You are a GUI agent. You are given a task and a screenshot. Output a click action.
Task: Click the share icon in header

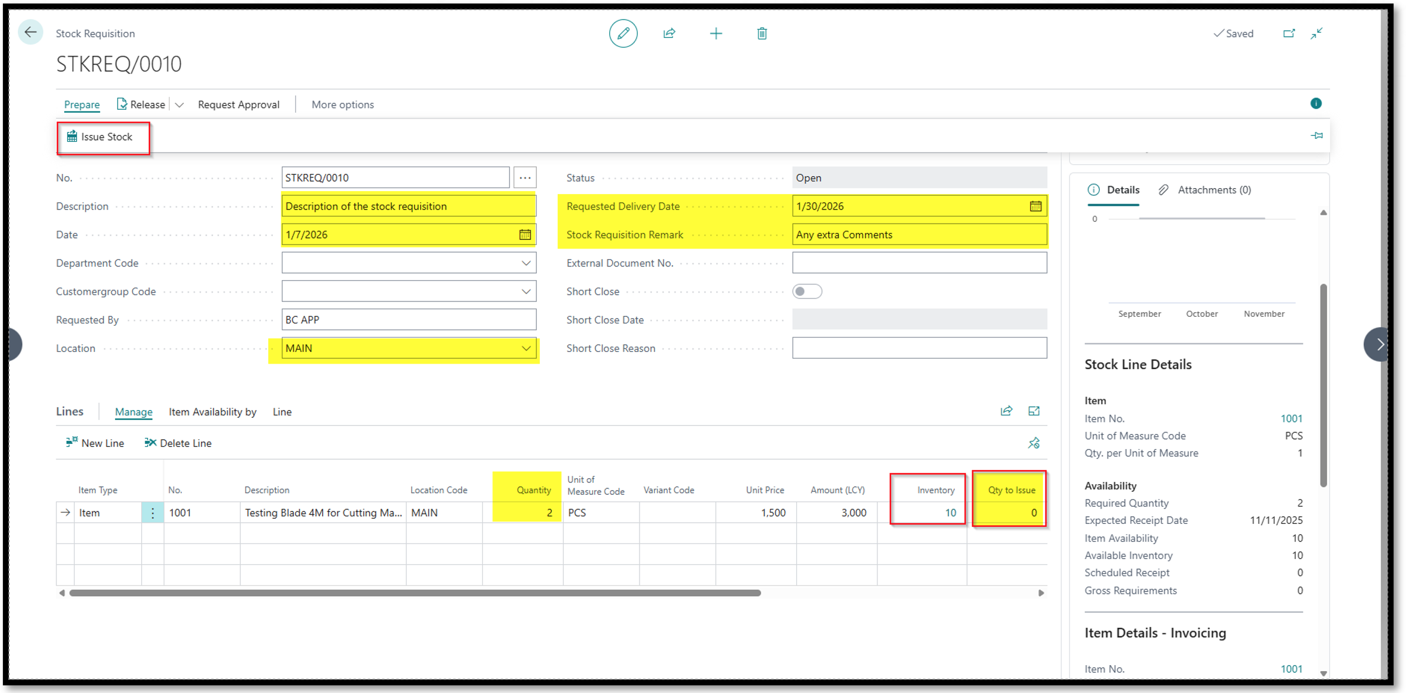coord(669,33)
